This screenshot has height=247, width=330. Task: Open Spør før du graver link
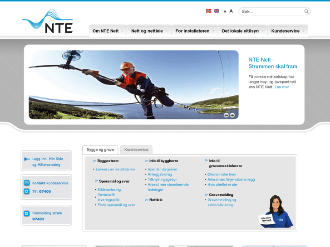pyautogui.click(x=163, y=169)
